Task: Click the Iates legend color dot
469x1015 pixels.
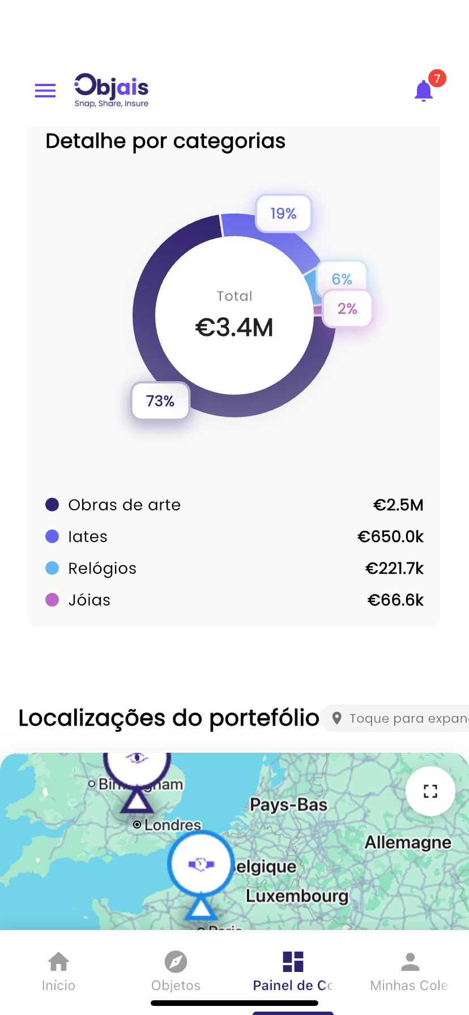Action: (x=52, y=536)
